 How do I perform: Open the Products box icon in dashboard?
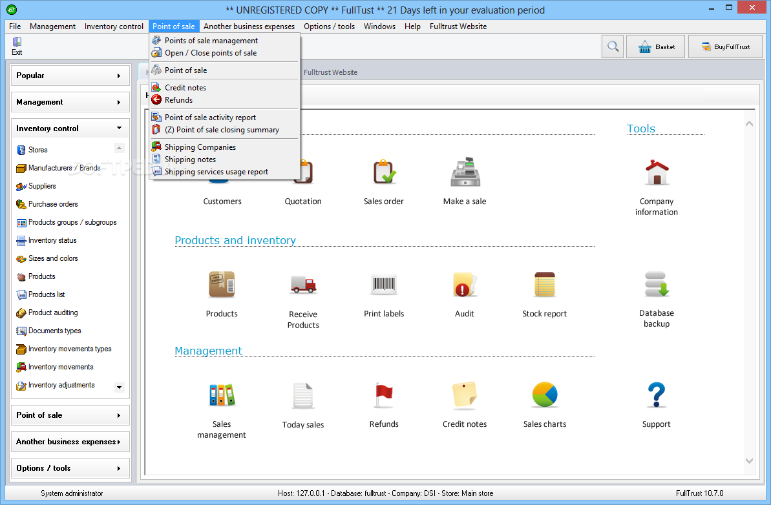tap(222, 284)
